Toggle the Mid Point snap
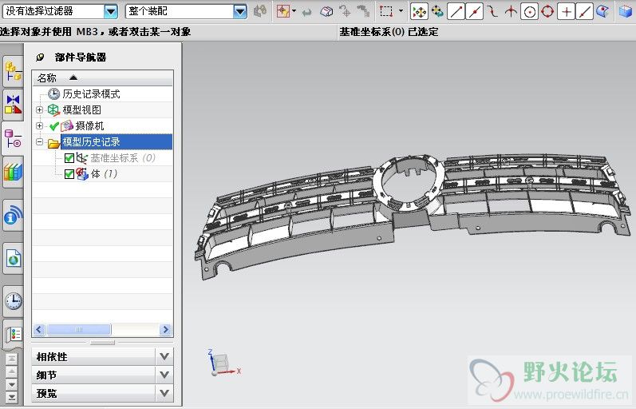 coord(474,11)
